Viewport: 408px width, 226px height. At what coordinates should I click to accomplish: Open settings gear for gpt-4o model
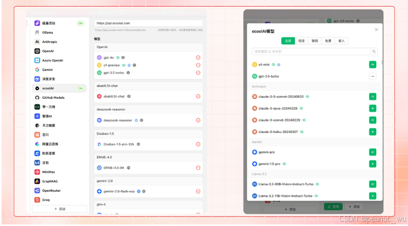pyautogui.click(x=123, y=58)
